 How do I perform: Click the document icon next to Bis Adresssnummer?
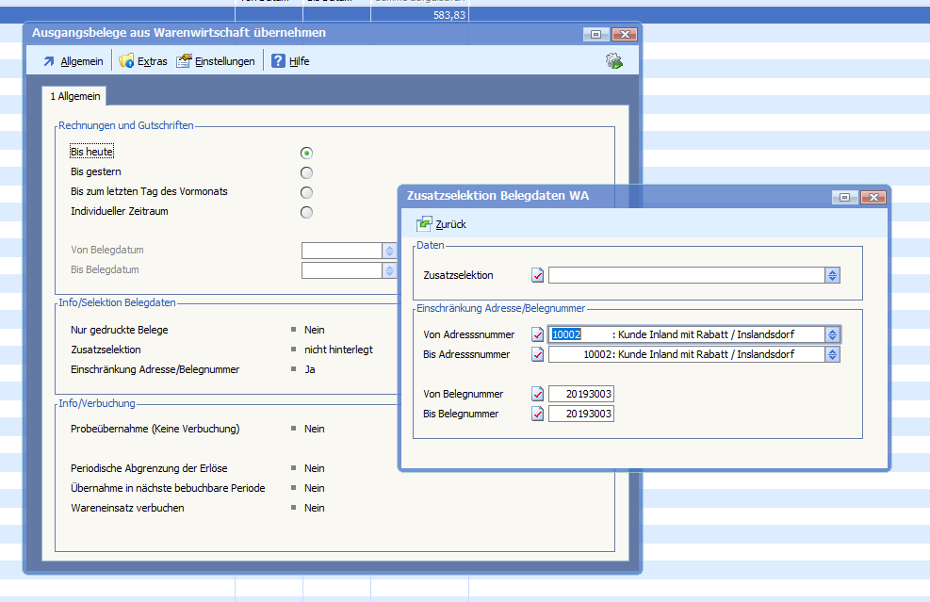[538, 355]
